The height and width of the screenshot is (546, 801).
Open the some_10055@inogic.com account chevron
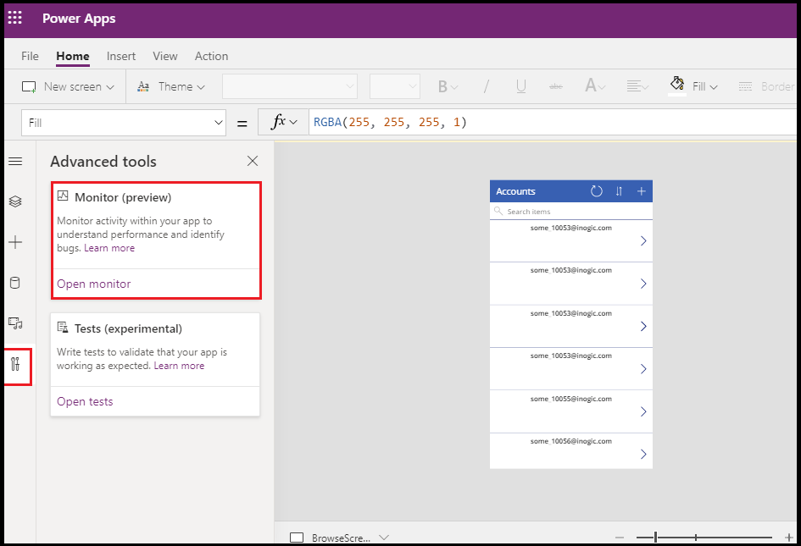(643, 411)
